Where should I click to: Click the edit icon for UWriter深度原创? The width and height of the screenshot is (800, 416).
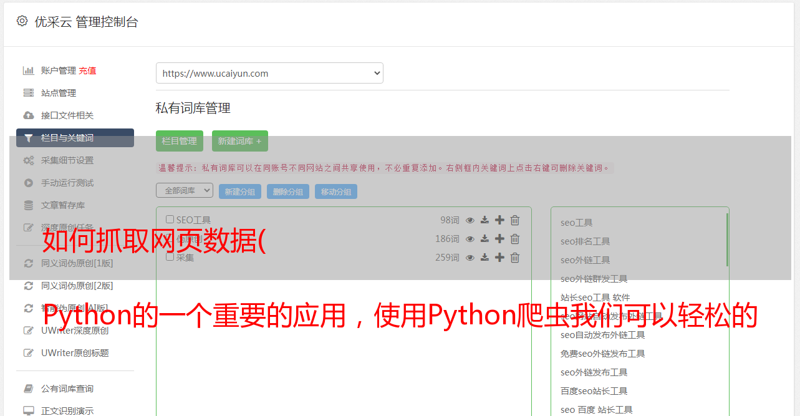pos(29,331)
